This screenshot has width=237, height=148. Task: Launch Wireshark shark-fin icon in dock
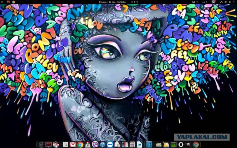pyautogui.click(x=149, y=145)
